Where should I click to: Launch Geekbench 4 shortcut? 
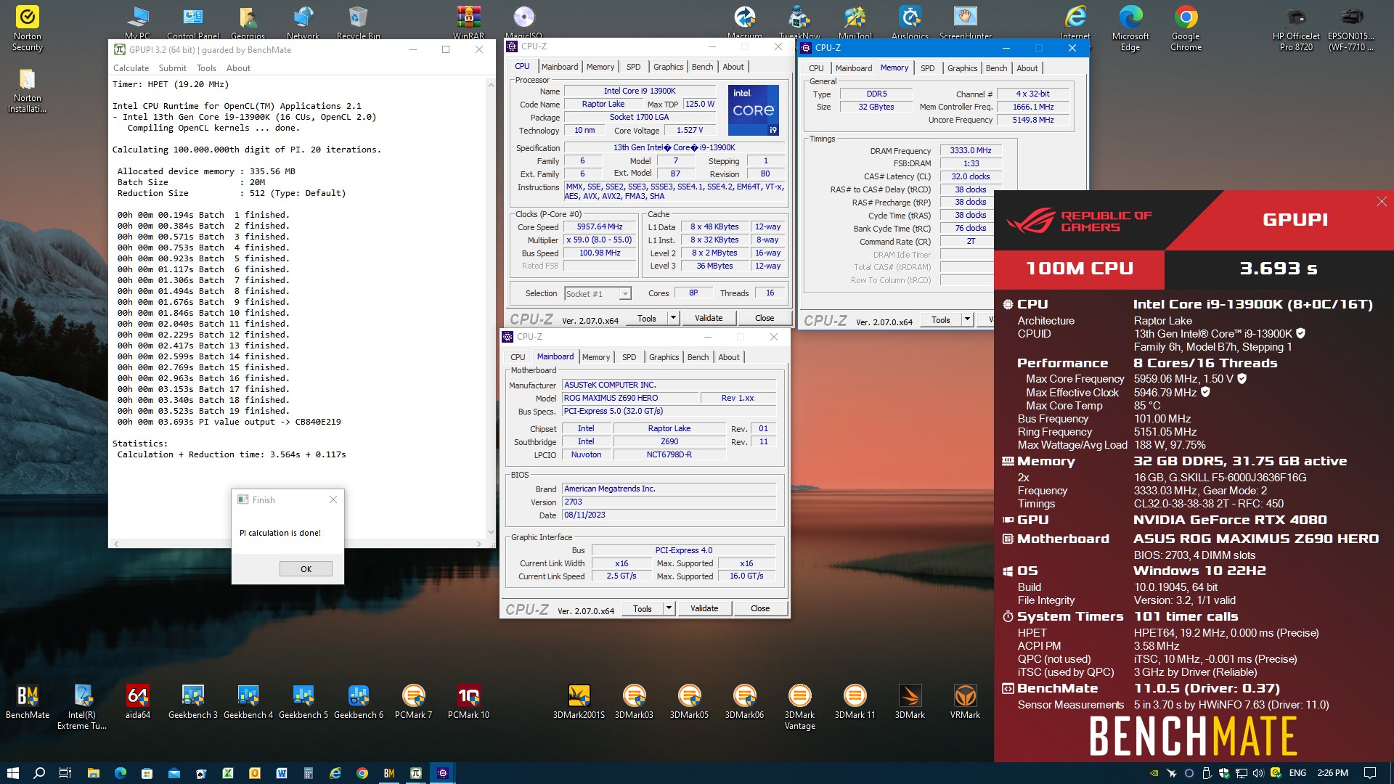(x=248, y=701)
